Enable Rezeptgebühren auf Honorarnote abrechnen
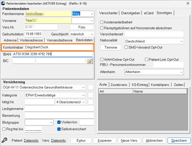This screenshot has width=192, height=146. (x=102, y=28)
